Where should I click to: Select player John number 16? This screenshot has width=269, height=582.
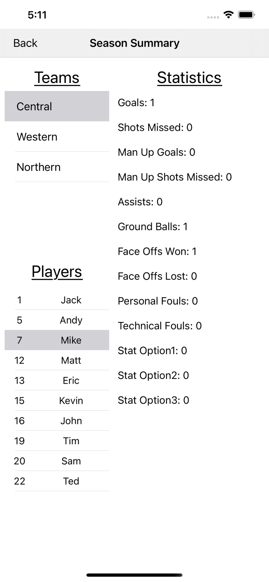tap(61, 421)
